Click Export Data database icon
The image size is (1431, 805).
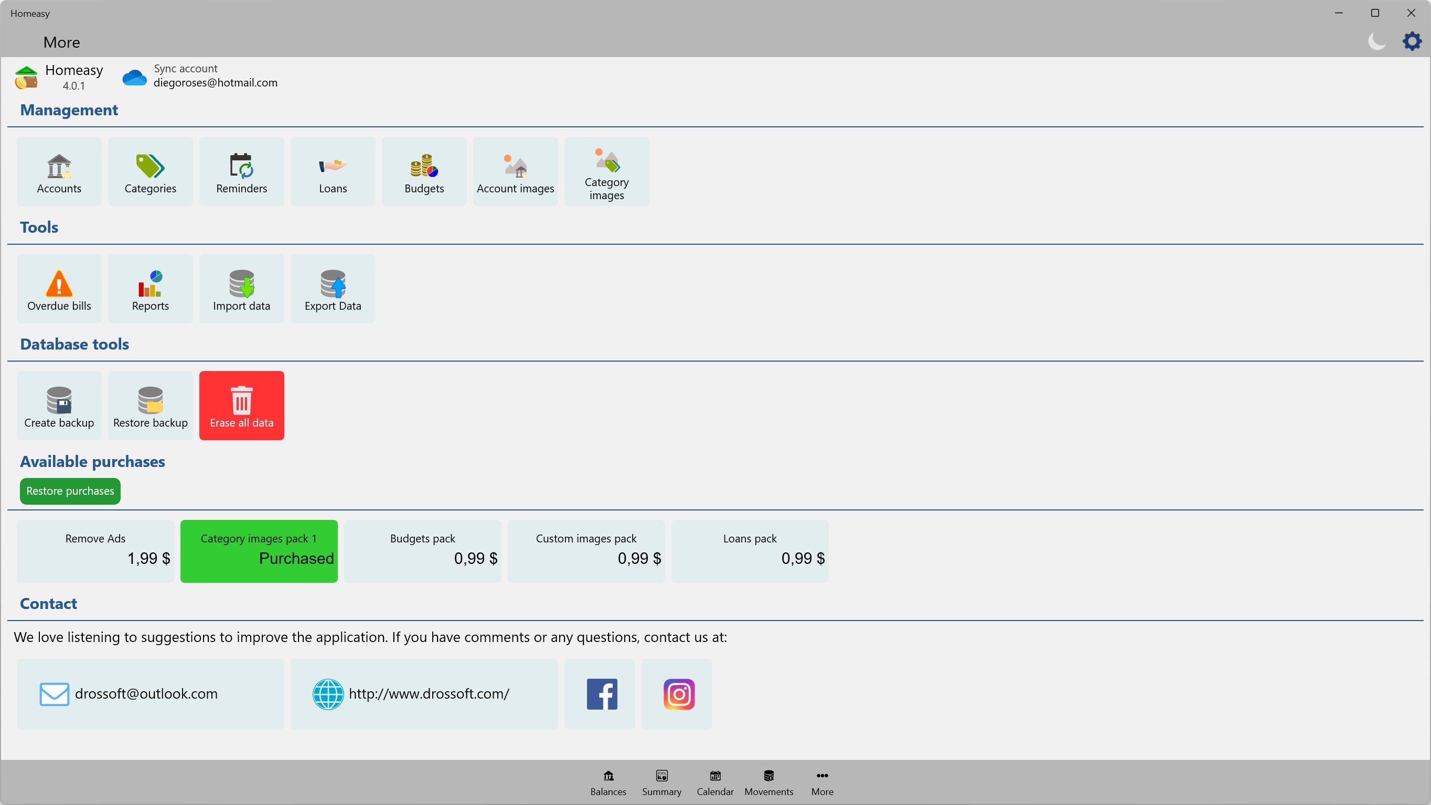point(333,283)
